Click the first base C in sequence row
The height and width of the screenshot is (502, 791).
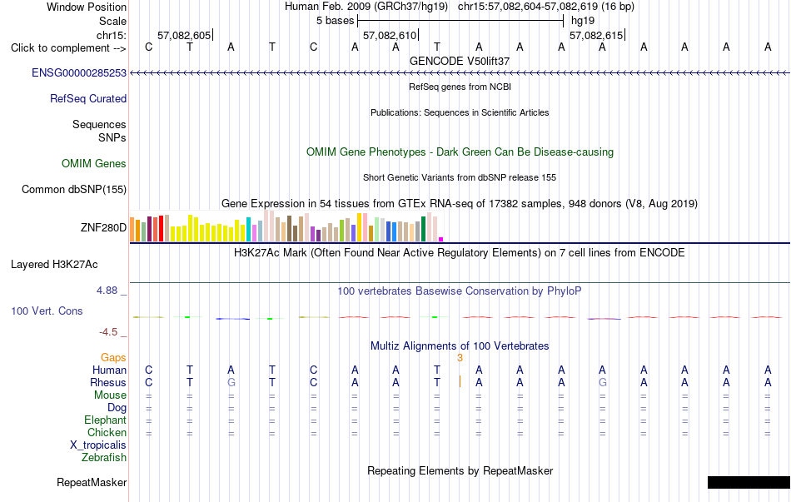pyautogui.click(x=148, y=47)
